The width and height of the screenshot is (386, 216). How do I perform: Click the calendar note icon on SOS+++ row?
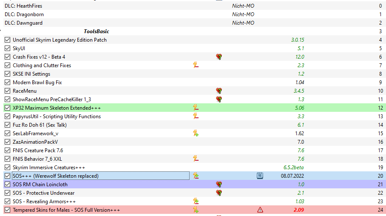260,176
